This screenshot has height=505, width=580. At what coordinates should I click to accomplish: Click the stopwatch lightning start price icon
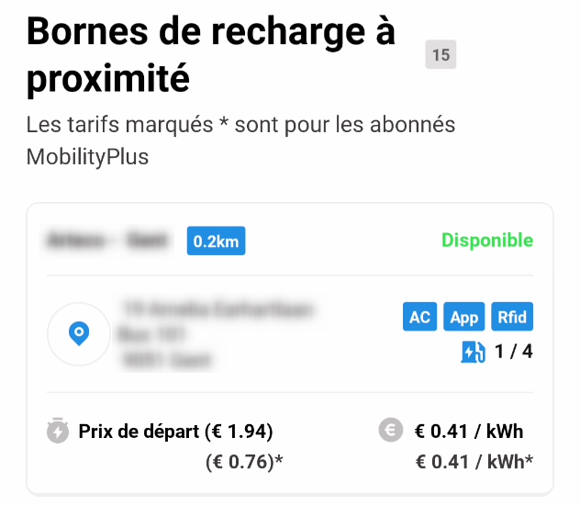pyautogui.click(x=58, y=431)
